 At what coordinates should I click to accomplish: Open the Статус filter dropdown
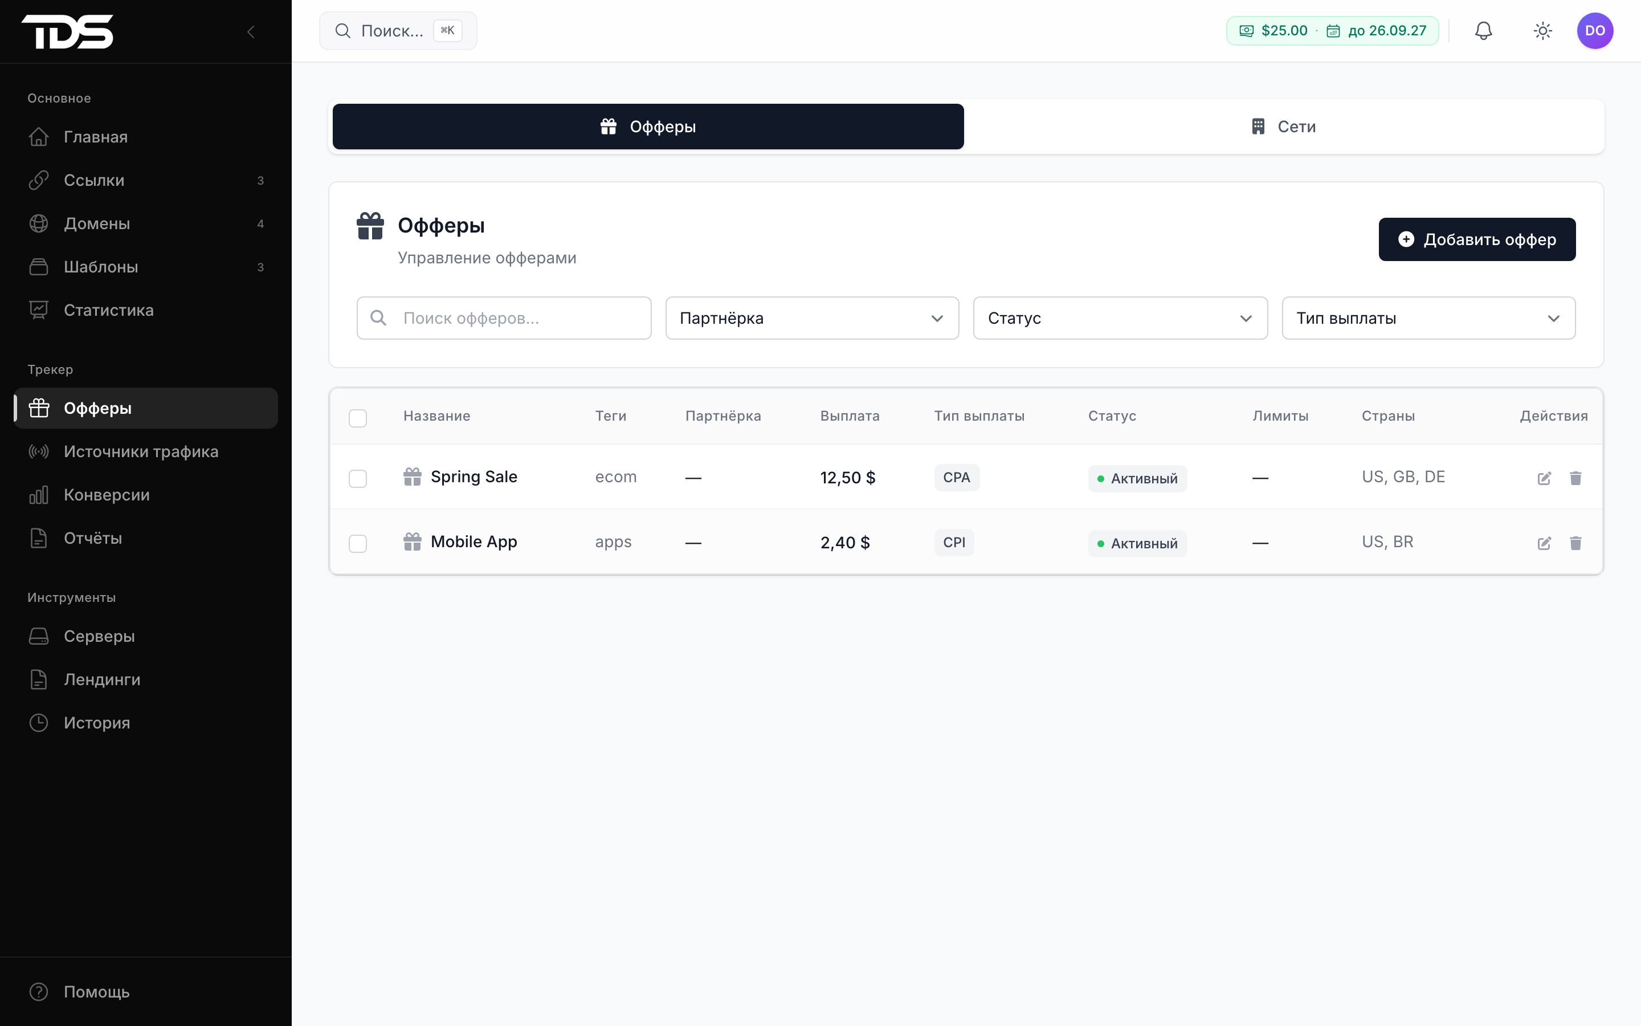(x=1120, y=318)
